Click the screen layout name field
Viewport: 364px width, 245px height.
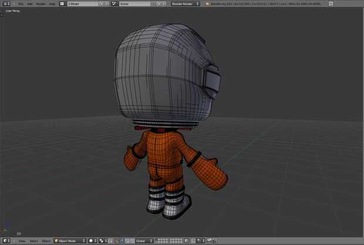point(83,4)
